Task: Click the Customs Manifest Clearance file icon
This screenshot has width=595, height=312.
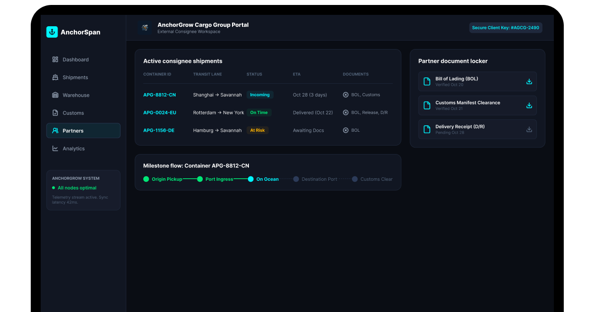Action: point(427,105)
